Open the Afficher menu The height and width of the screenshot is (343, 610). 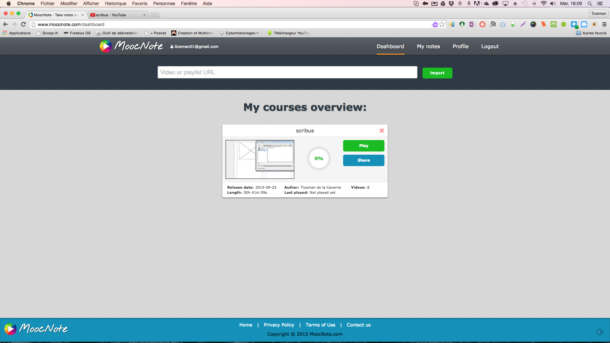[x=91, y=3]
